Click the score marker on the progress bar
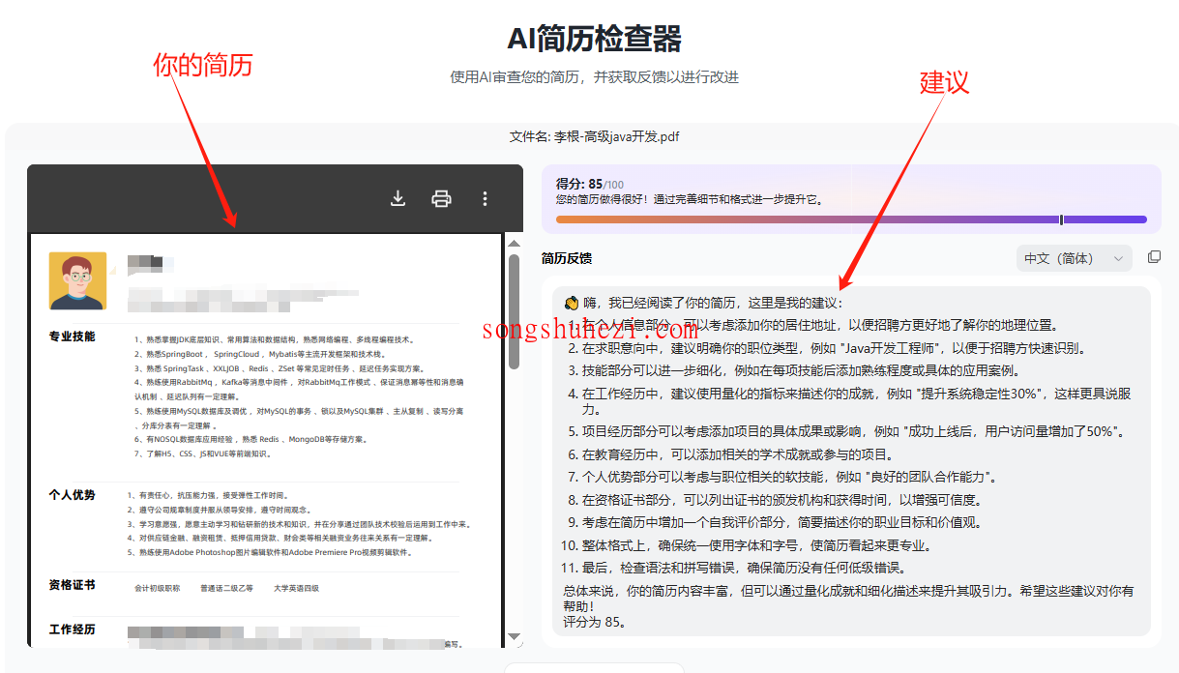This screenshot has width=1179, height=673. [1061, 219]
